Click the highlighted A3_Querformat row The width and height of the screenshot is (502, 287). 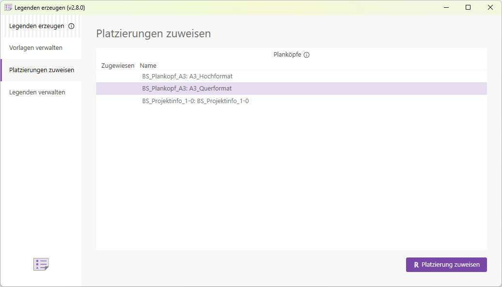[x=186, y=88]
